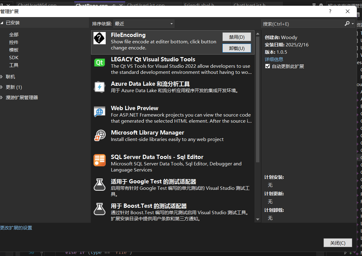Toggle the 自动更新此扩展 checkbox
This screenshot has width=362, height=256.
pyautogui.click(x=268, y=67)
